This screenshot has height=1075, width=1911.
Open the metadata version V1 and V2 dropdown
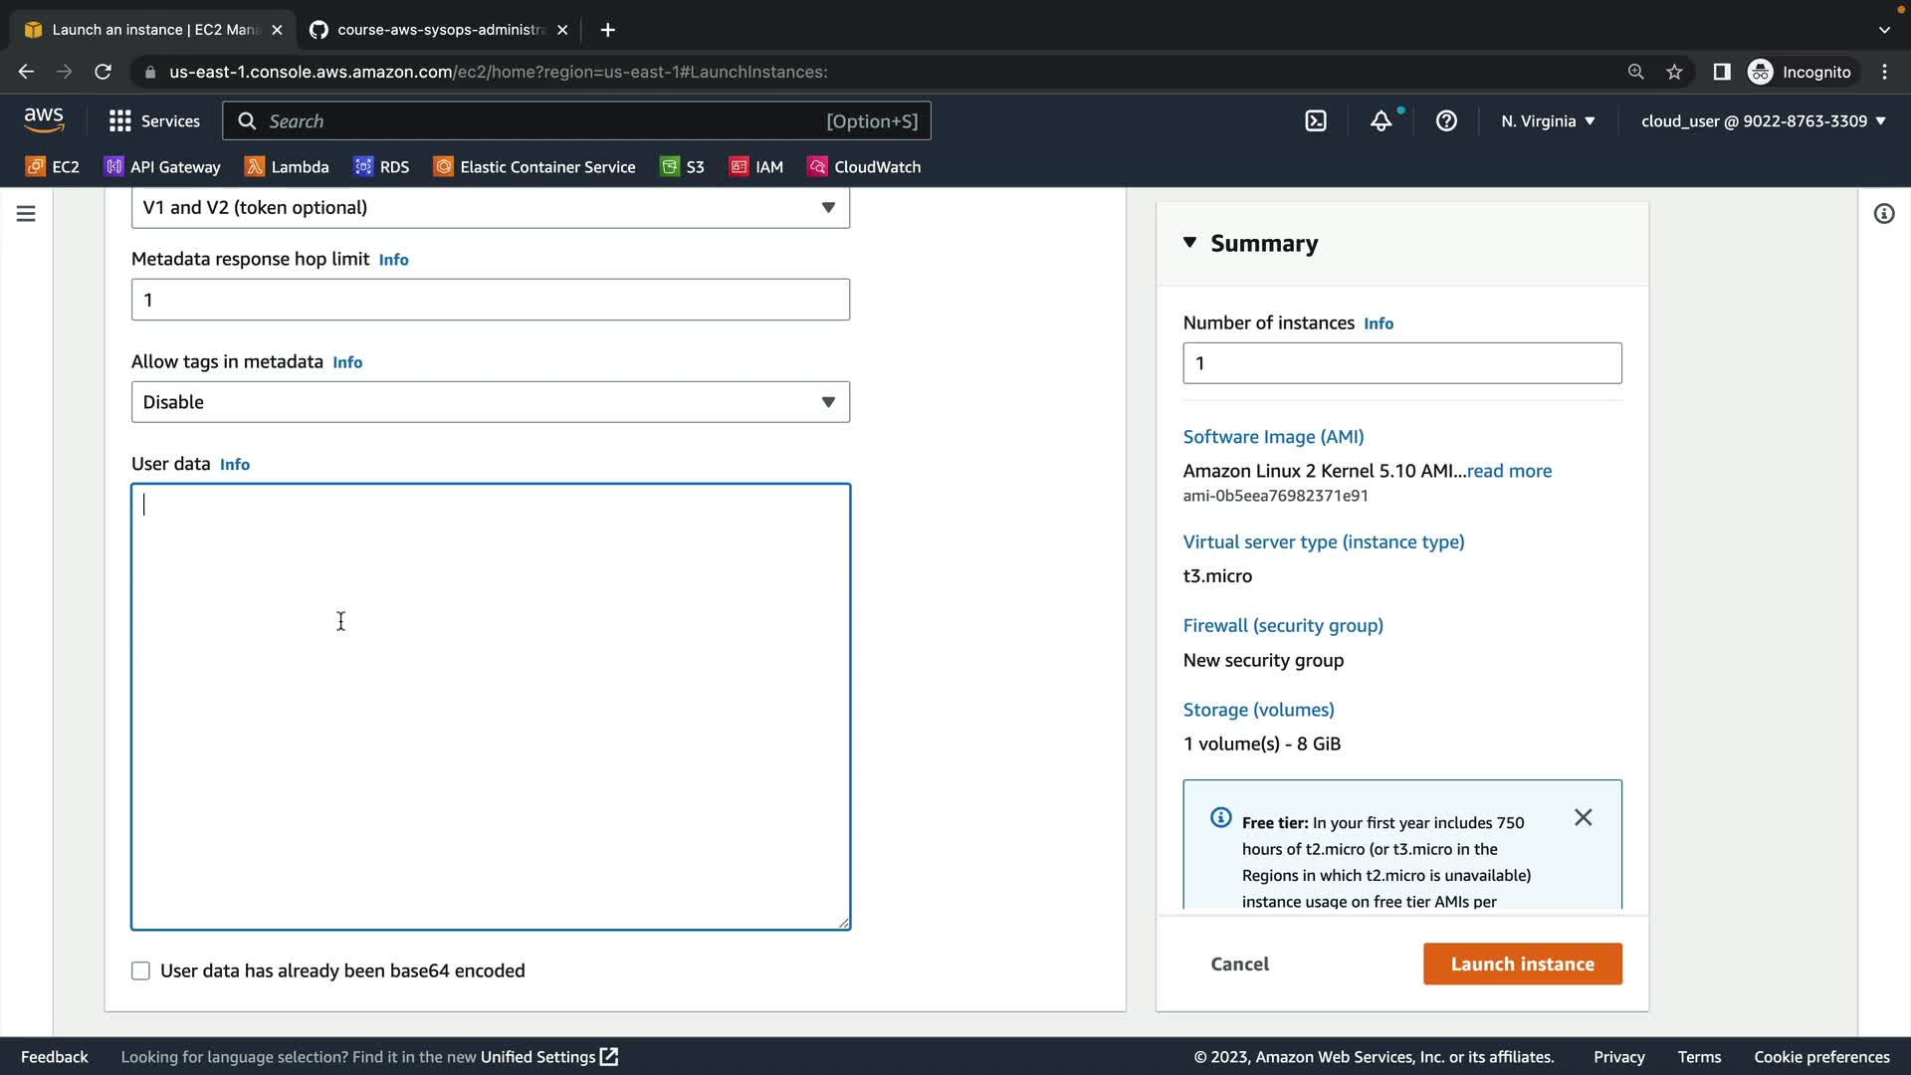pyautogui.click(x=490, y=208)
